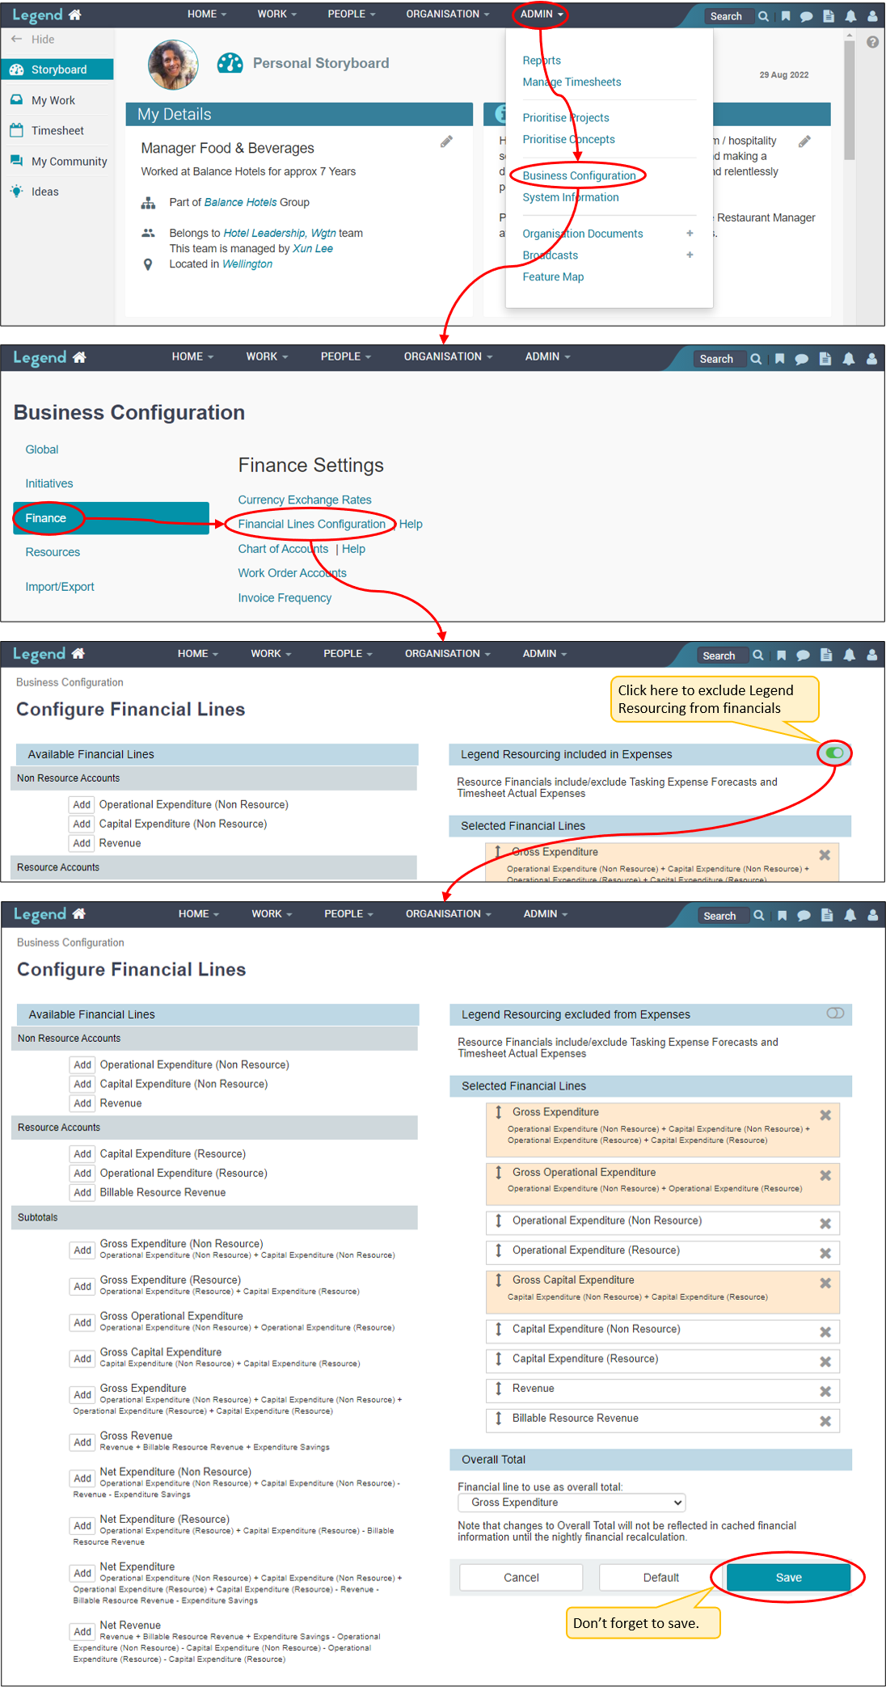This screenshot has height=1687, width=886.
Task: Click the reorder handle on selected Gross Capital Expenditure
Action: pyautogui.click(x=499, y=1280)
